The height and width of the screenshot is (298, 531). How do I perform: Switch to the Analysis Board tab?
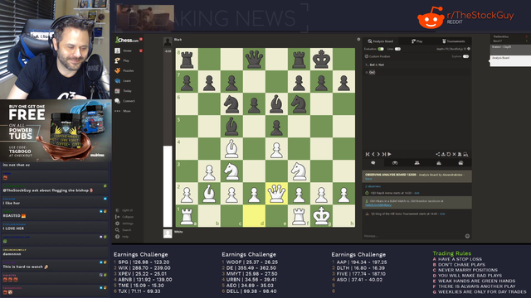[x=380, y=41]
